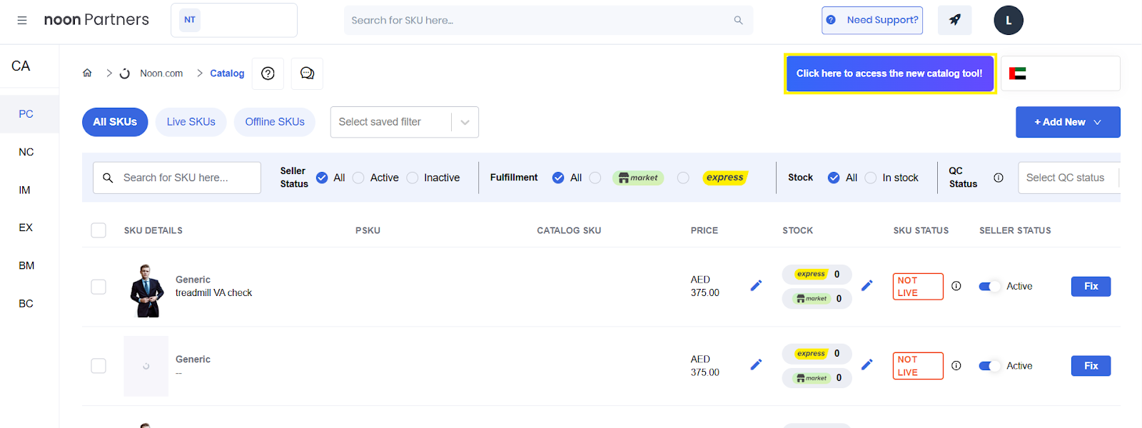Select Seller Status All radio
Image resolution: width=1142 pixels, height=428 pixels.
point(322,178)
